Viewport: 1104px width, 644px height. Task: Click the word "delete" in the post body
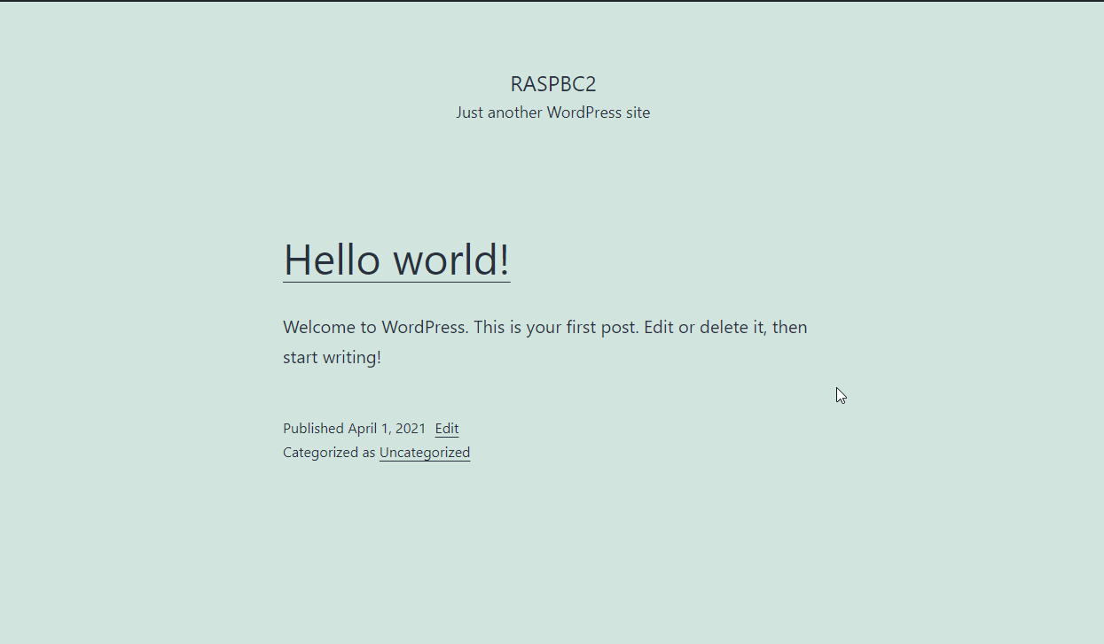click(x=724, y=327)
